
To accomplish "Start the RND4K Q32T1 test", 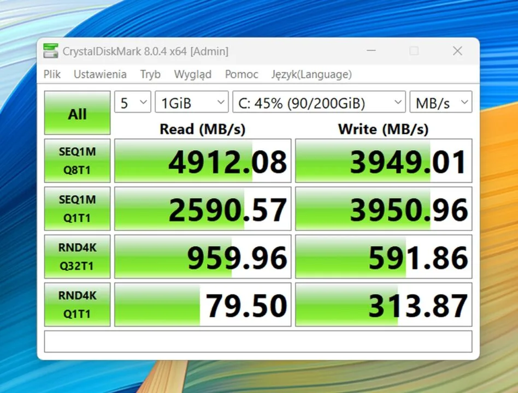I will 77,257.
